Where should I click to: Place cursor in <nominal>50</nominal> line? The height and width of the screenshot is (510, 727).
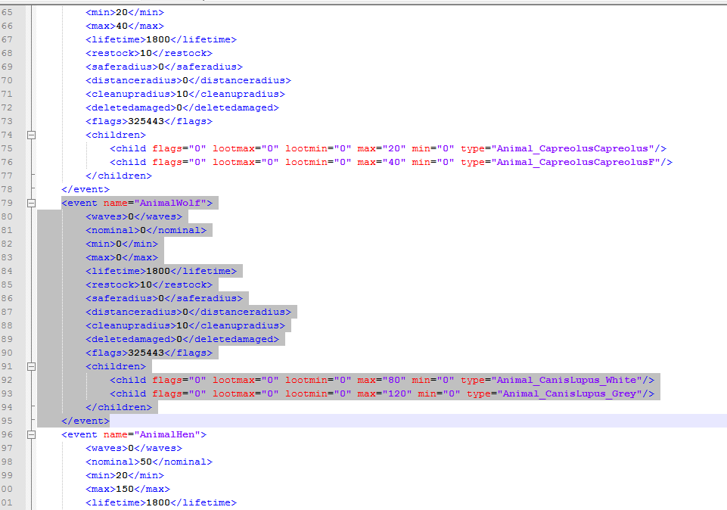[x=149, y=462]
